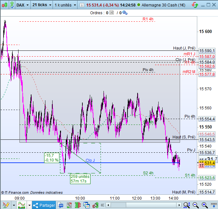Click the yellow current price tag 531,4
The width and height of the screenshot is (218, 209).
[207, 163]
